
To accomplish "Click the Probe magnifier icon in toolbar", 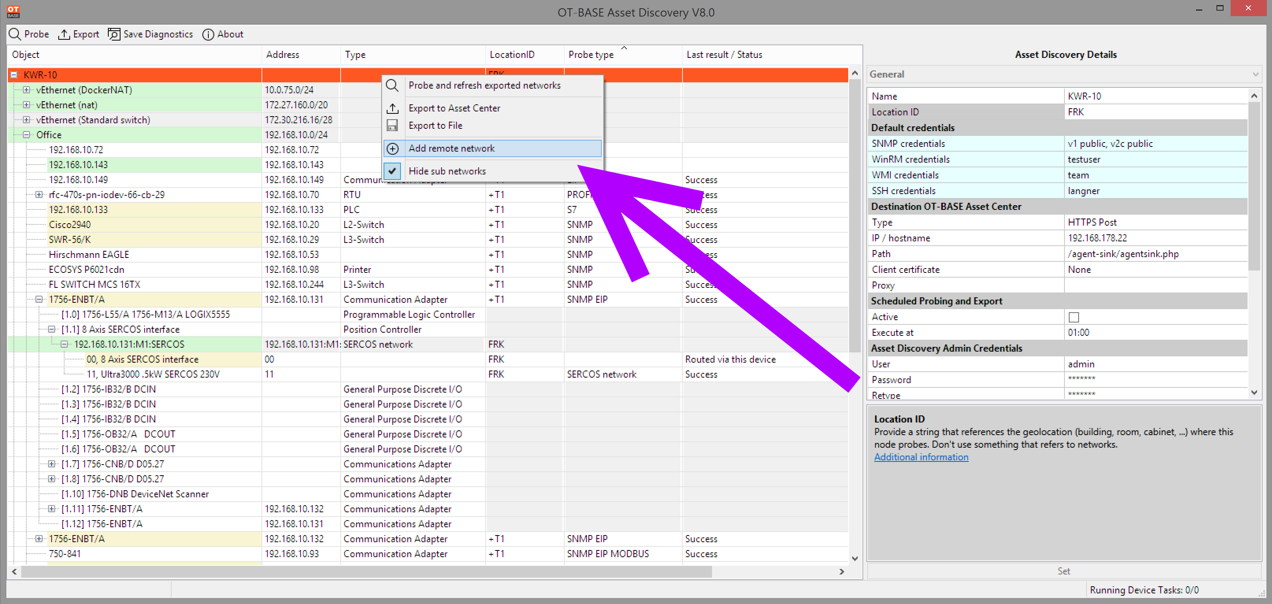I will (x=15, y=34).
